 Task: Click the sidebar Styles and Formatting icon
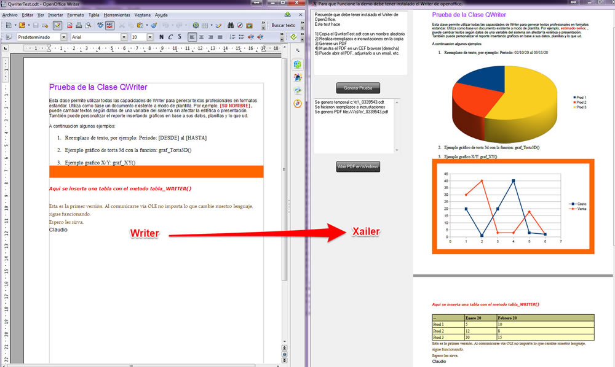click(298, 77)
